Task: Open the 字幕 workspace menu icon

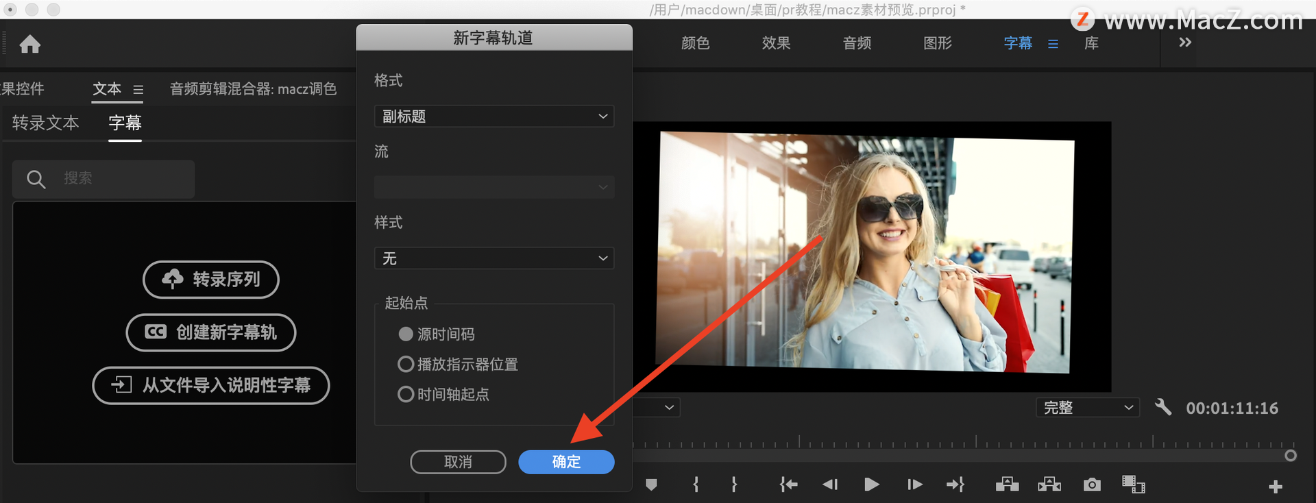Action: click(x=1053, y=44)
